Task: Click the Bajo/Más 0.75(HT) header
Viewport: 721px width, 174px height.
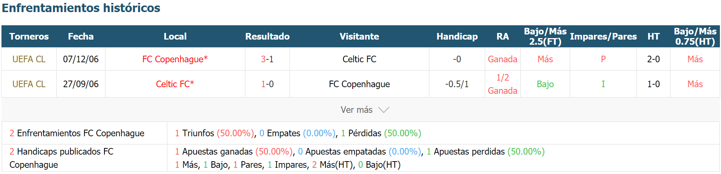Action: point(695,36)
